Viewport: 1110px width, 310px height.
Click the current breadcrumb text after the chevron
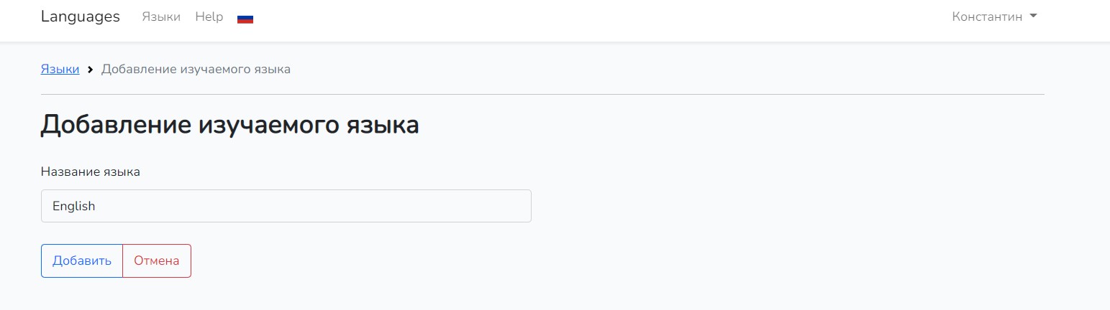(x=196, y=70)
